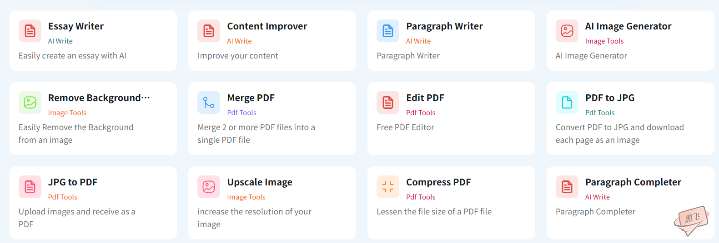Image resolution: width=719 pixels, height=243 pixels.
Task: Select Image Tools tag under AI Image Generator
Action: pyautogui.click(x=604, y=41)
